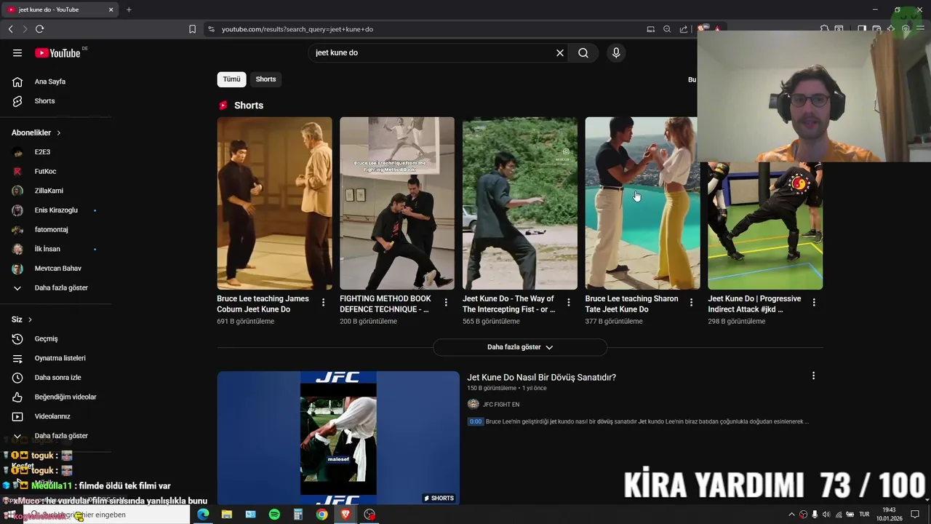The height and width of the screenshot is (524, 931).
Task: Select the Tümü filter chip
Action: click(231, 79)
